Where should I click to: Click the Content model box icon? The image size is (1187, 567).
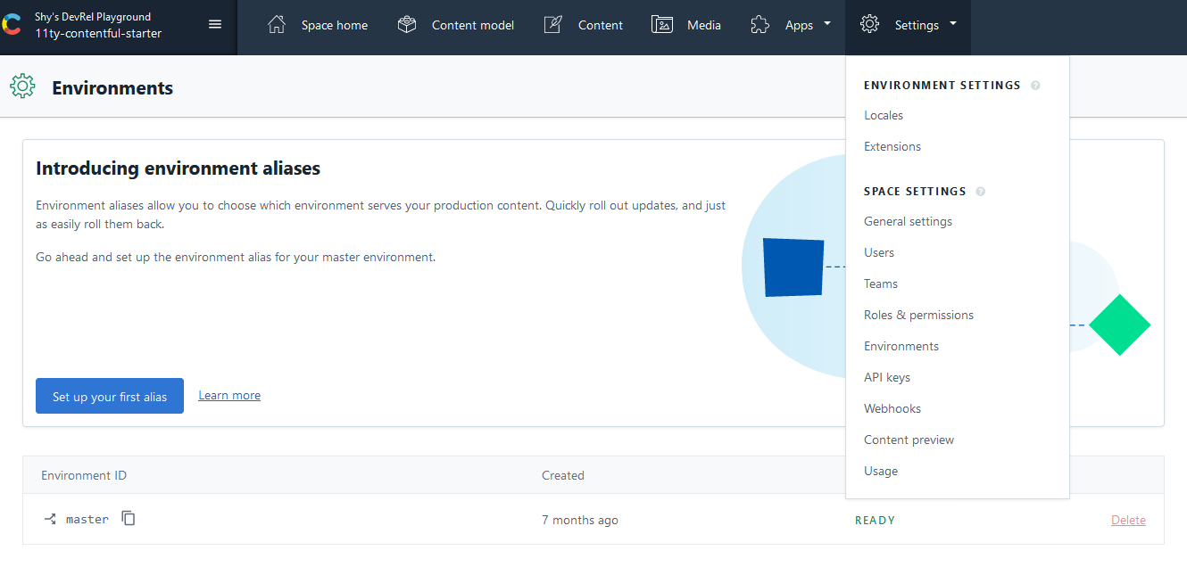(x=407, y=25)
